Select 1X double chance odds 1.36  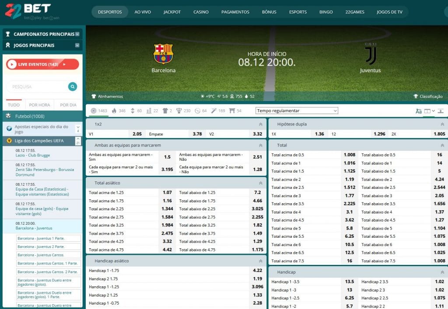pos(319,134)
